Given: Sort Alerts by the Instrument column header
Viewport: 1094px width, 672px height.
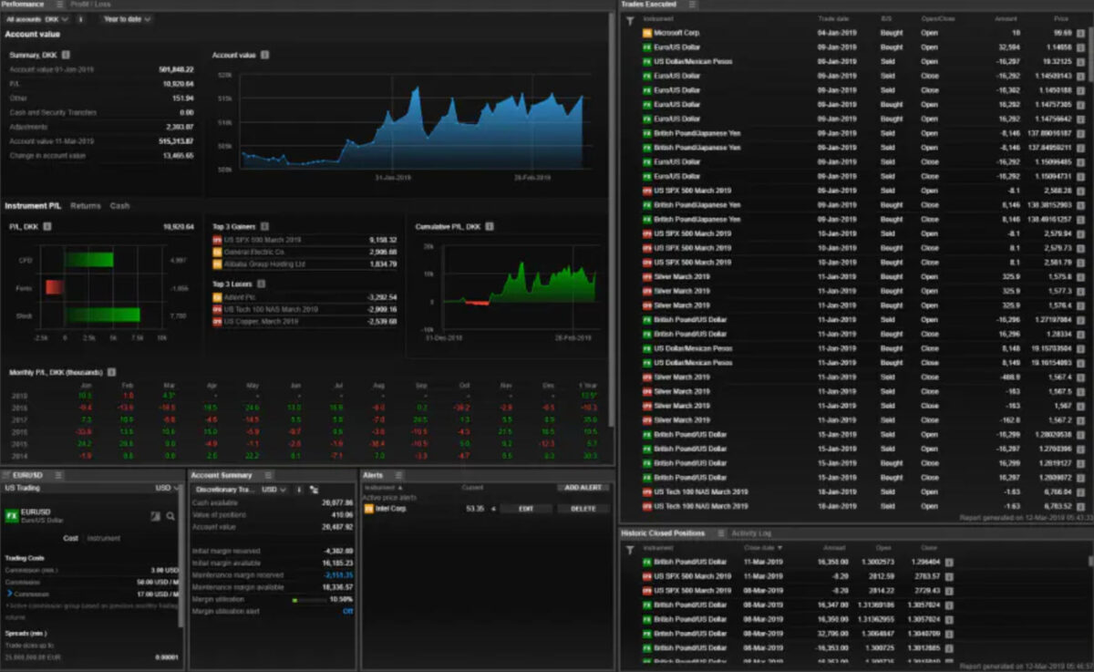Looking at the screenshot, I should coord(384,488).
